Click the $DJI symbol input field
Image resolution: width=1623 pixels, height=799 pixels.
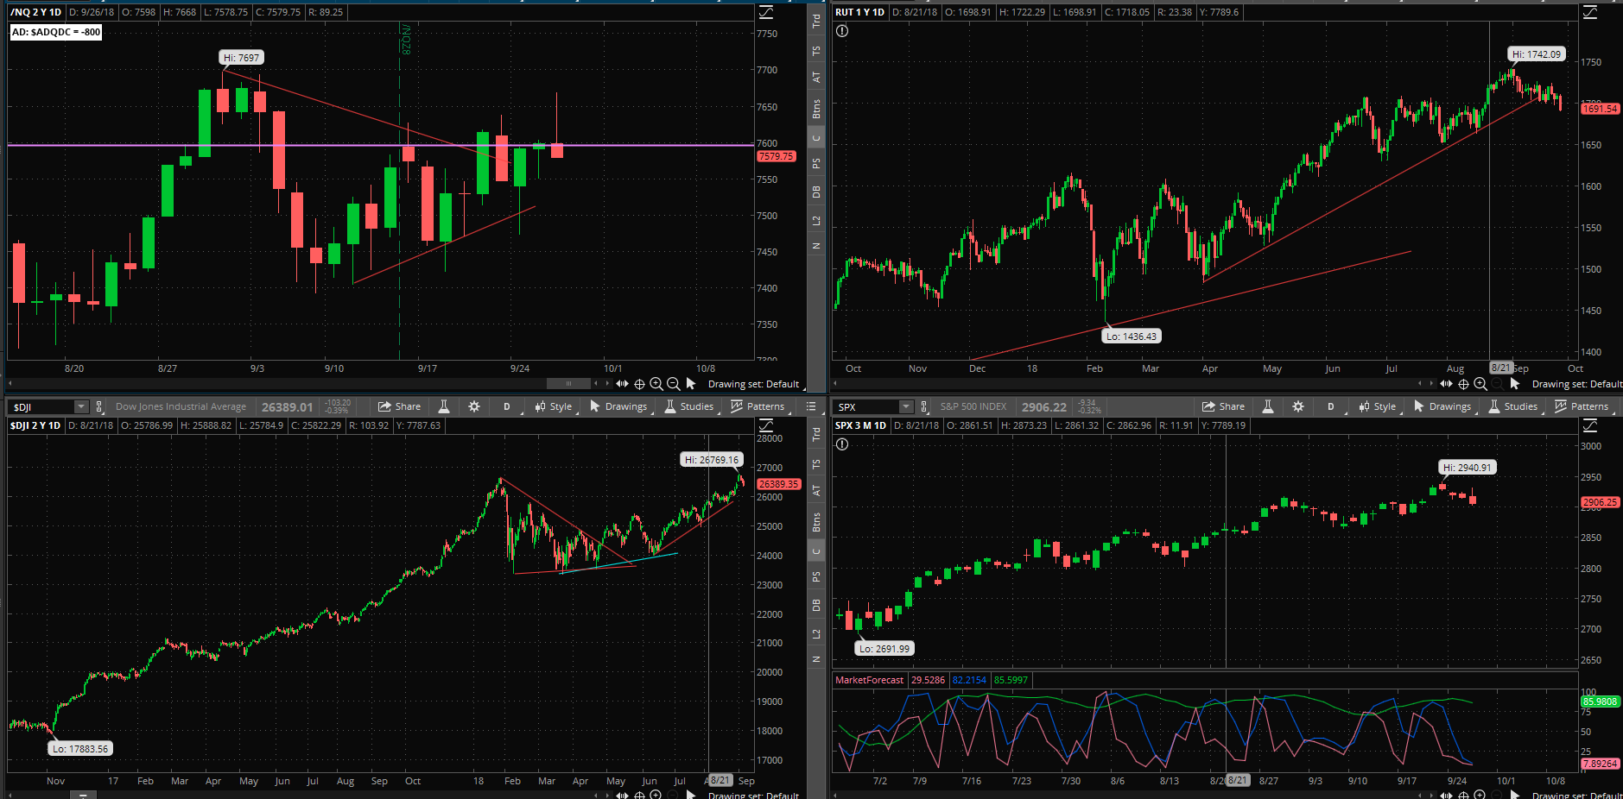pos(41,406)
